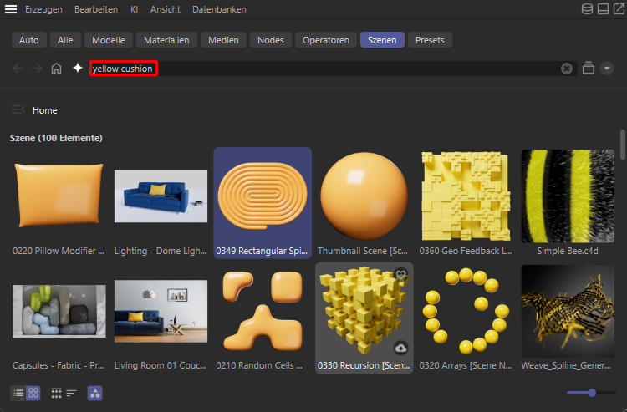Select the Medien filter tab
This screenshot has width=627, height=412.
point(223,40)
